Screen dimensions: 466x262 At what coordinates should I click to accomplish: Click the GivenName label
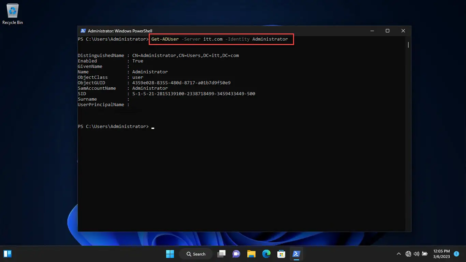click(x=90, y=67)
